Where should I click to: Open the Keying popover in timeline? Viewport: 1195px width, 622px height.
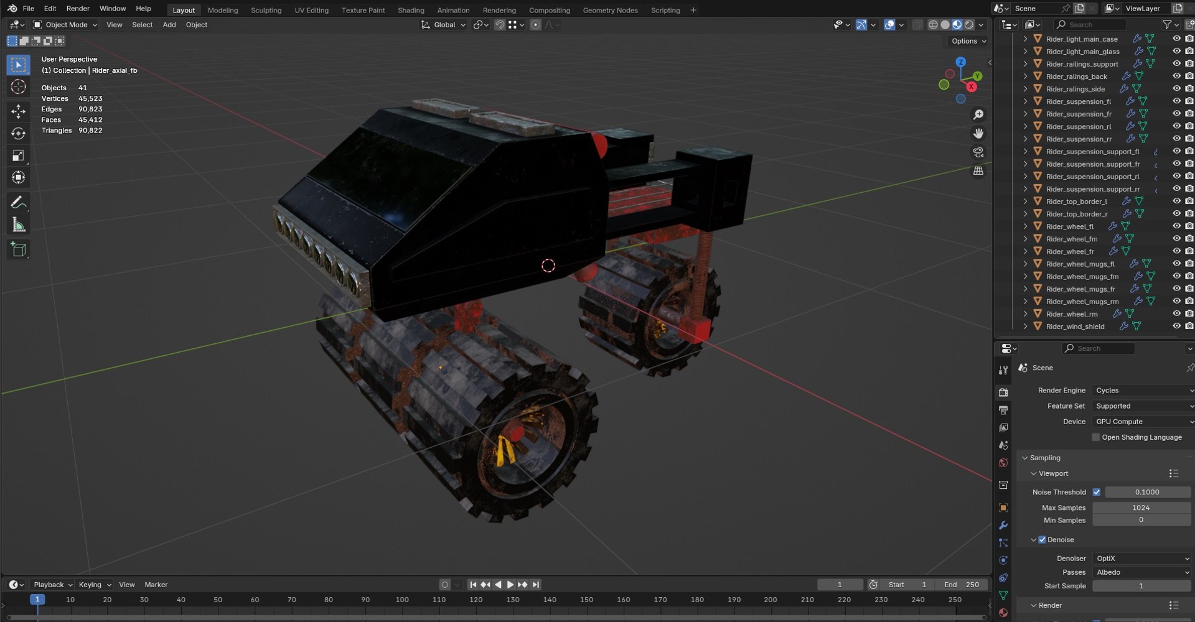click(95, 585)
